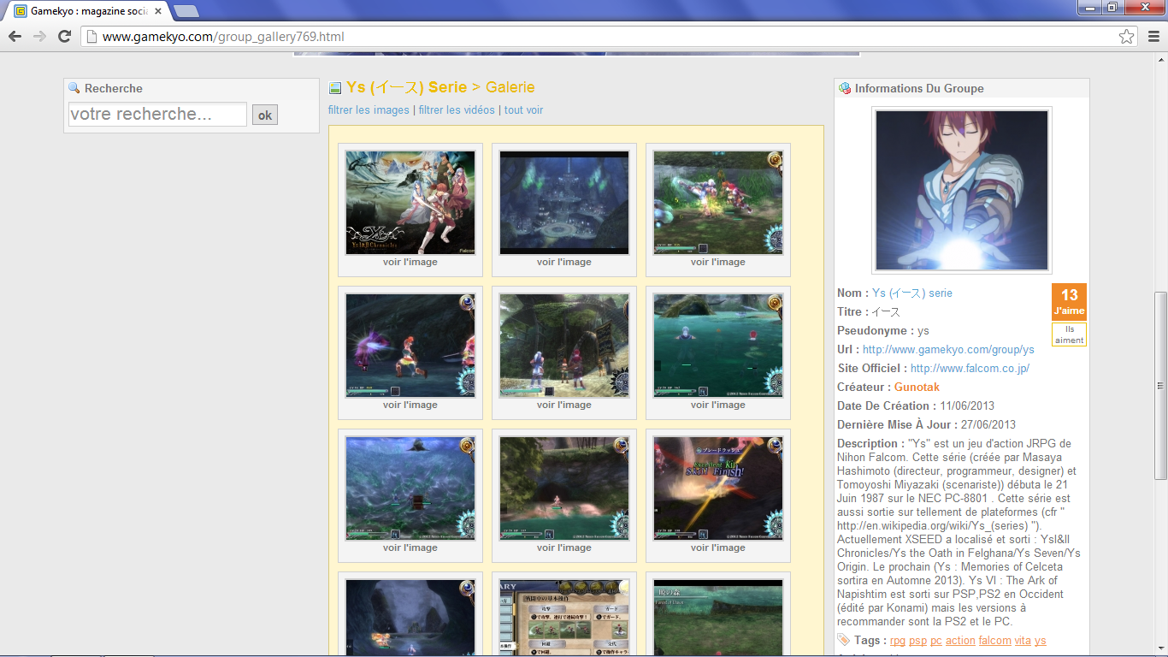Click the 'Date De Création' value 11/06/2013
The height and width of the screenshot is (657, 1168).
pos(966,406)
